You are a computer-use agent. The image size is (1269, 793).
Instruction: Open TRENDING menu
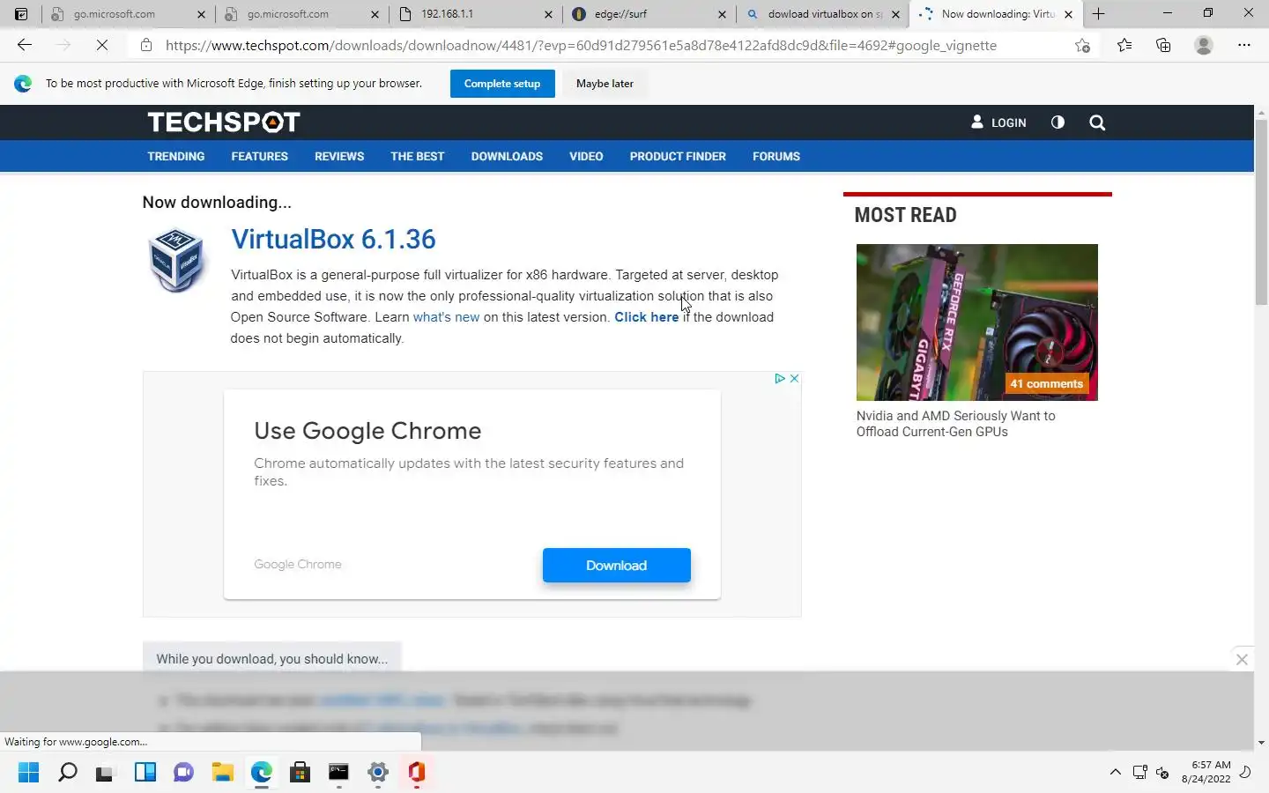tap(176, 156)
